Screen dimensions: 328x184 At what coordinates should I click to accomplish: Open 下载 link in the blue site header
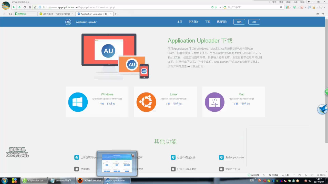click(x=208, y=22)
